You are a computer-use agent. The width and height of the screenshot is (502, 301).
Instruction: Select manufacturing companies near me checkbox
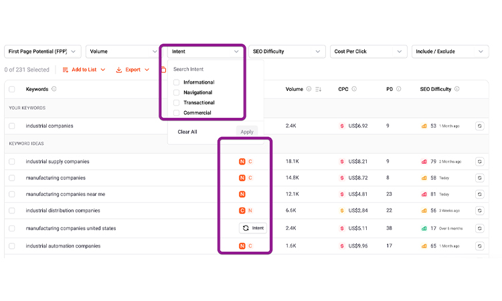pyautogui.click(x=12, y=194)
